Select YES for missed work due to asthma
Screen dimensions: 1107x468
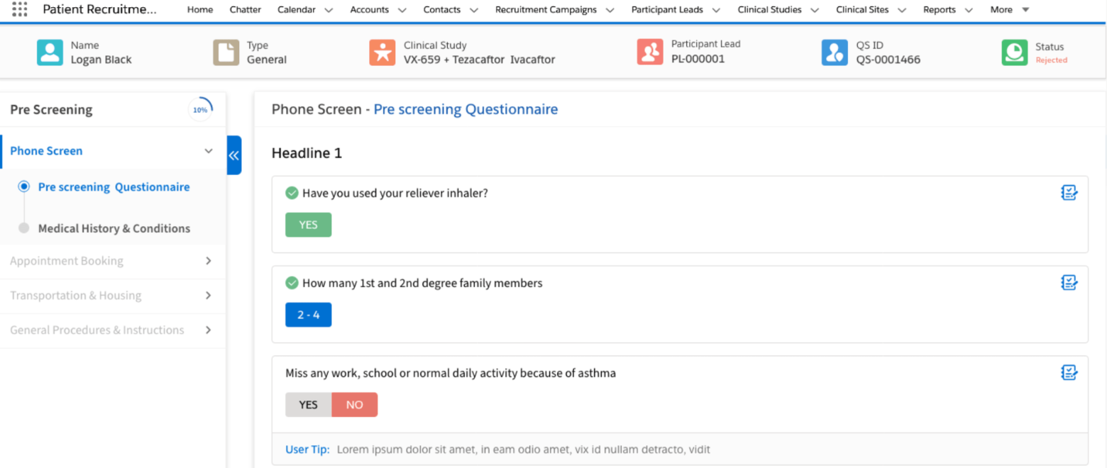308,404
